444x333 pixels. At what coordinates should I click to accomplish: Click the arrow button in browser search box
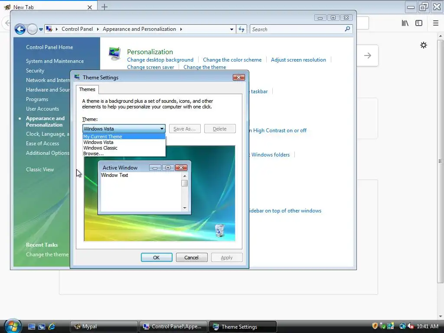[368, 55]
